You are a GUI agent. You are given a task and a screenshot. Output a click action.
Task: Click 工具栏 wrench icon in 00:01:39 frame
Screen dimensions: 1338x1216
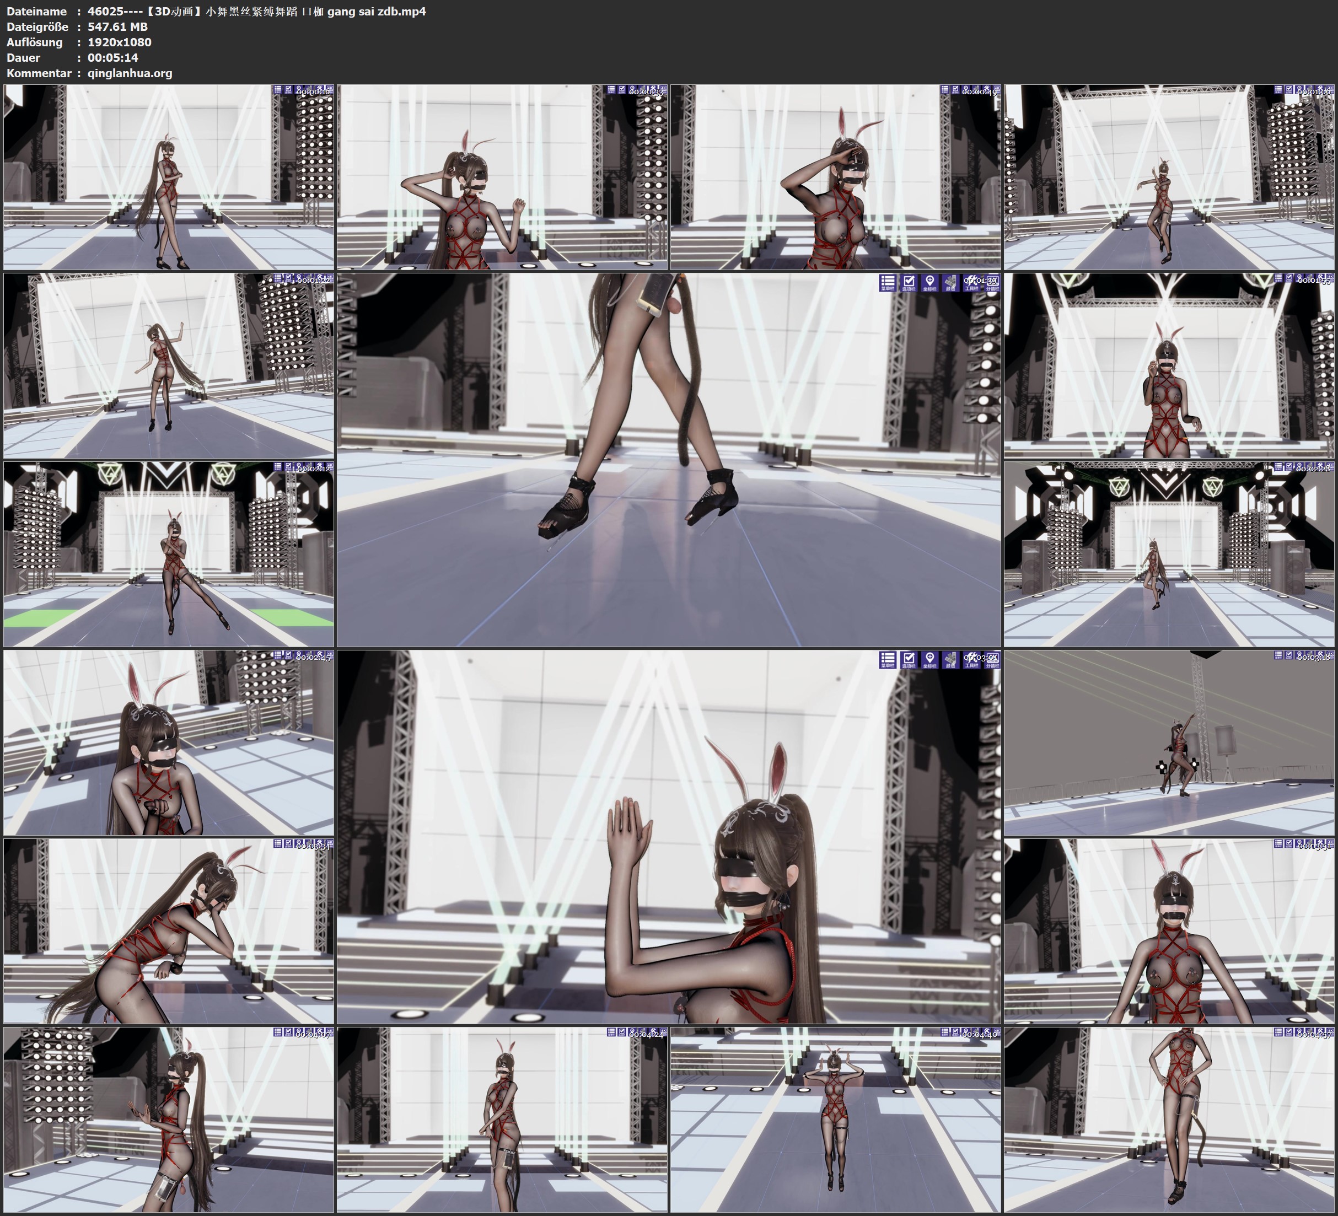point(971,283)
